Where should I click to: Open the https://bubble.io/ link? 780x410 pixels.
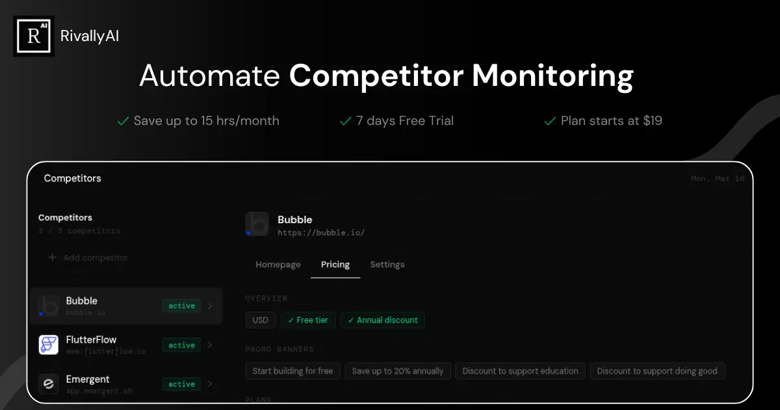click(321, 232)
